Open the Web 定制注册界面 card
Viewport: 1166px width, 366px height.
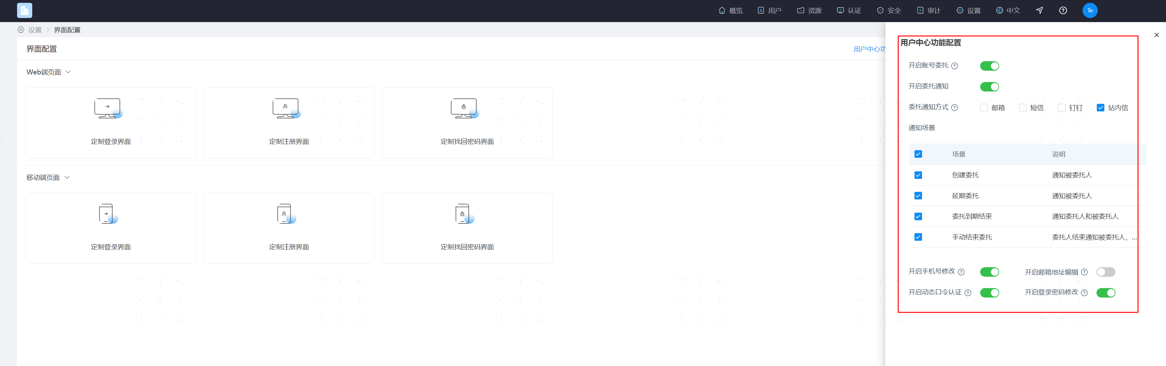pos(289,123)
